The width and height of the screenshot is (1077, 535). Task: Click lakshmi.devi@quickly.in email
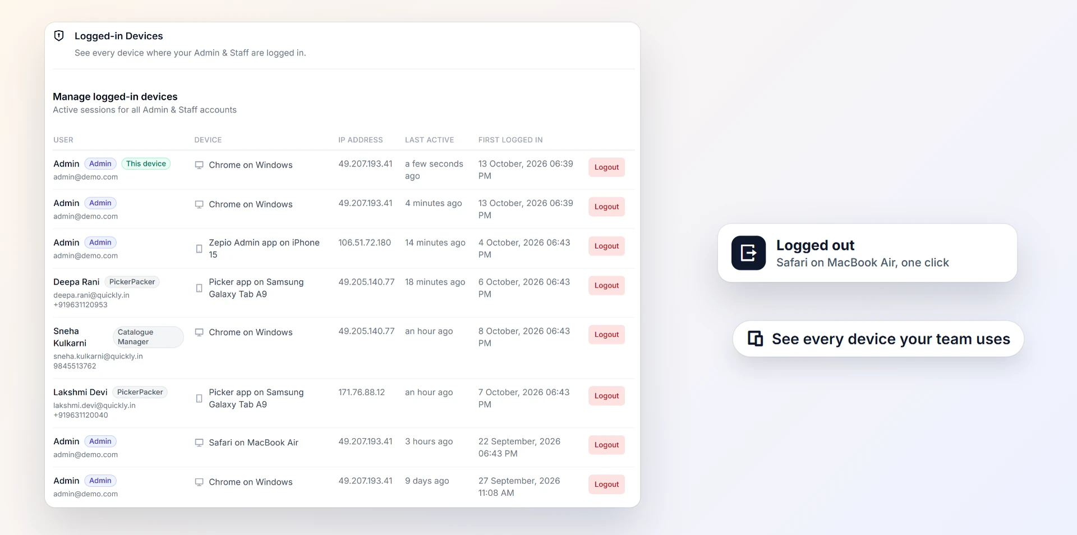[x=94, y=406]
